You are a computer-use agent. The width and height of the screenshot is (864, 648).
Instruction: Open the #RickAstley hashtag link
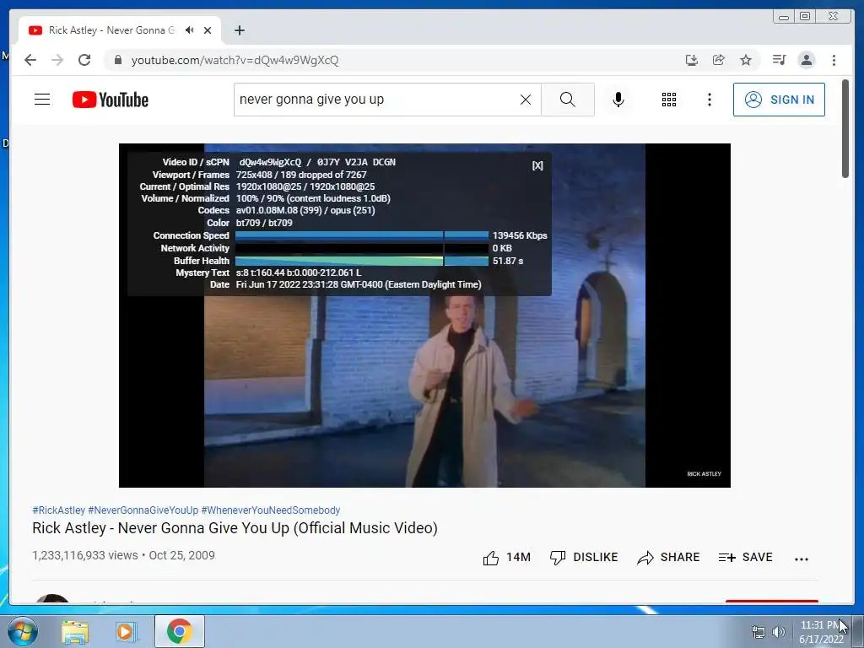(58, 510)
